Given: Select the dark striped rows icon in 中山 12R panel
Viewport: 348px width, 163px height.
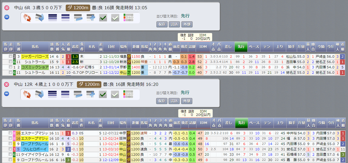Looking at the screenshot, I should point(52,94).
